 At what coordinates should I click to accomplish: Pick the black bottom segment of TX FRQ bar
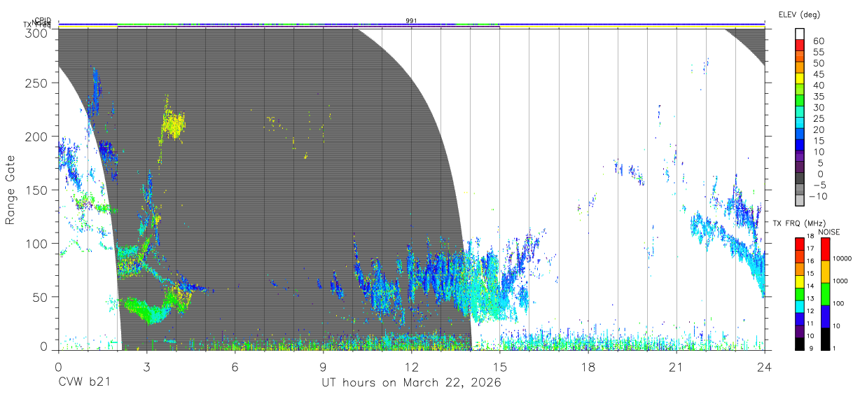coord(799,344)
